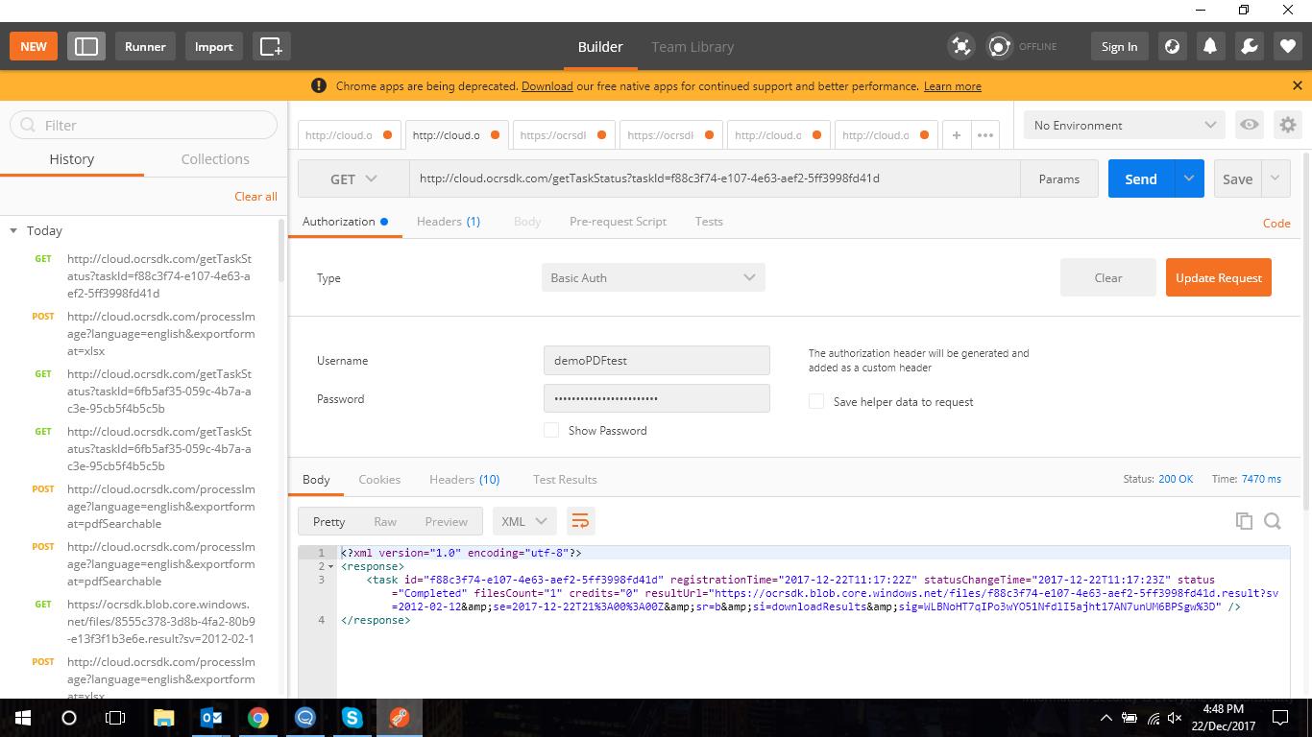Switch to the Team Library tab

pos(692,46)
